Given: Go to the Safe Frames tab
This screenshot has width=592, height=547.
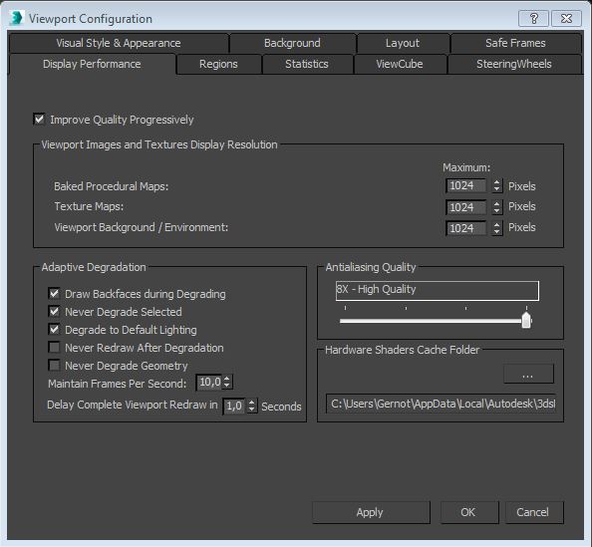Looking at the screenshot, I should [515, 43].
